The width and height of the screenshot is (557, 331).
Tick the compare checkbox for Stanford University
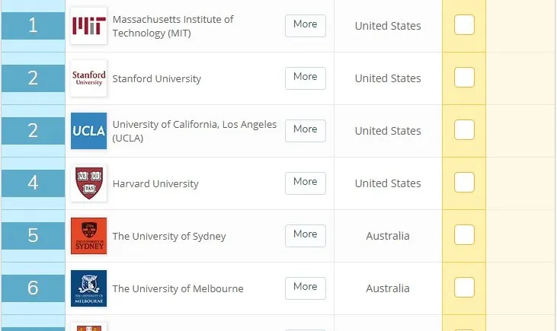(x=464, y=78)
